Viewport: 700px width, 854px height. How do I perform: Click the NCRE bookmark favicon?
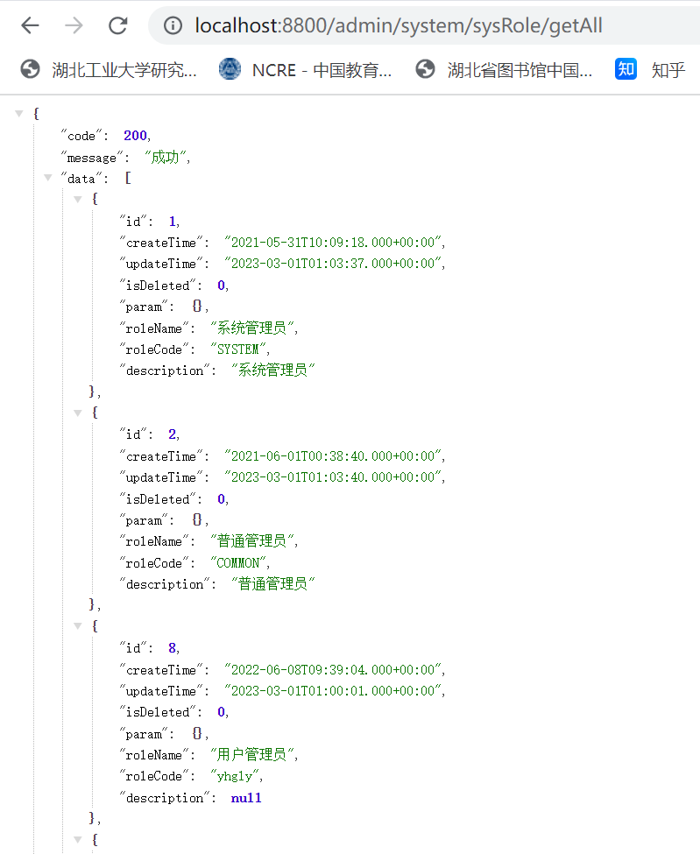coord(230,69)
